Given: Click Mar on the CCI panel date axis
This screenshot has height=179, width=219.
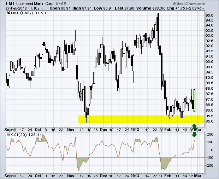Looking at the screenshot, I should [198, 176].
